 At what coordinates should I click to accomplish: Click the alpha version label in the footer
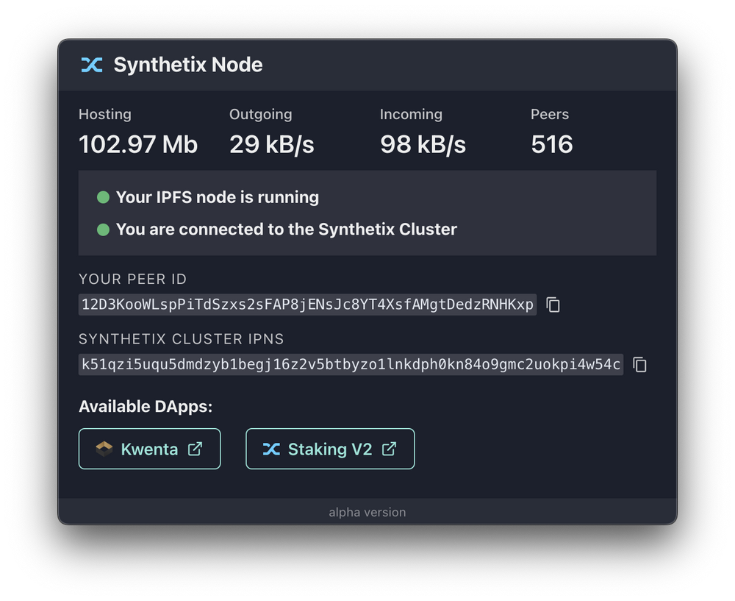click(x=367, y=512)
